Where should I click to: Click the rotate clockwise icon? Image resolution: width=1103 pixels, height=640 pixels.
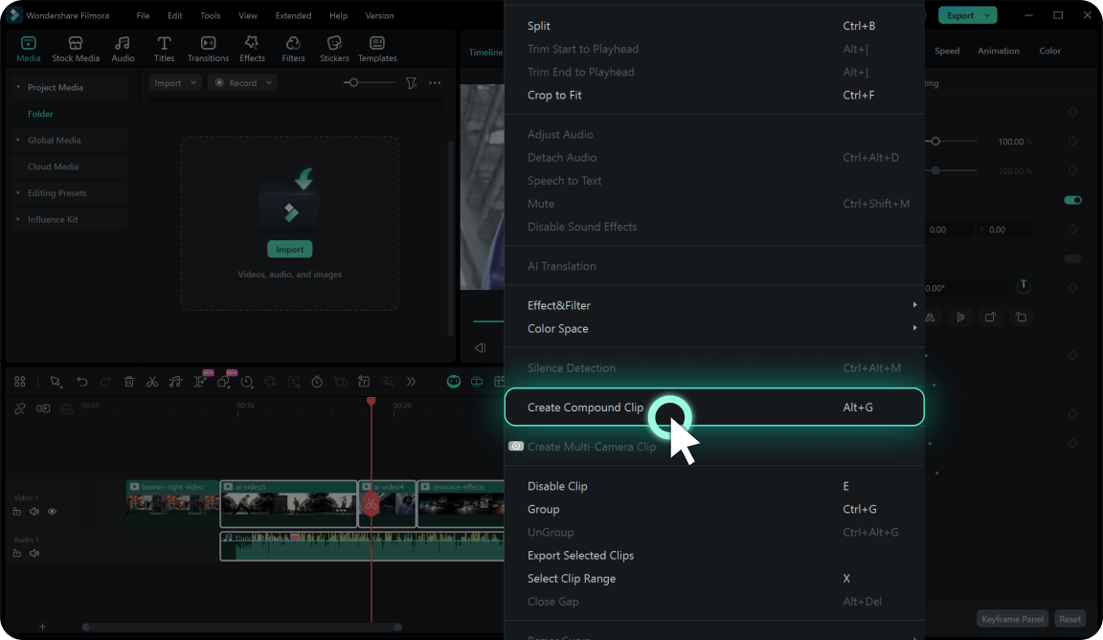[x=990, y=318]
